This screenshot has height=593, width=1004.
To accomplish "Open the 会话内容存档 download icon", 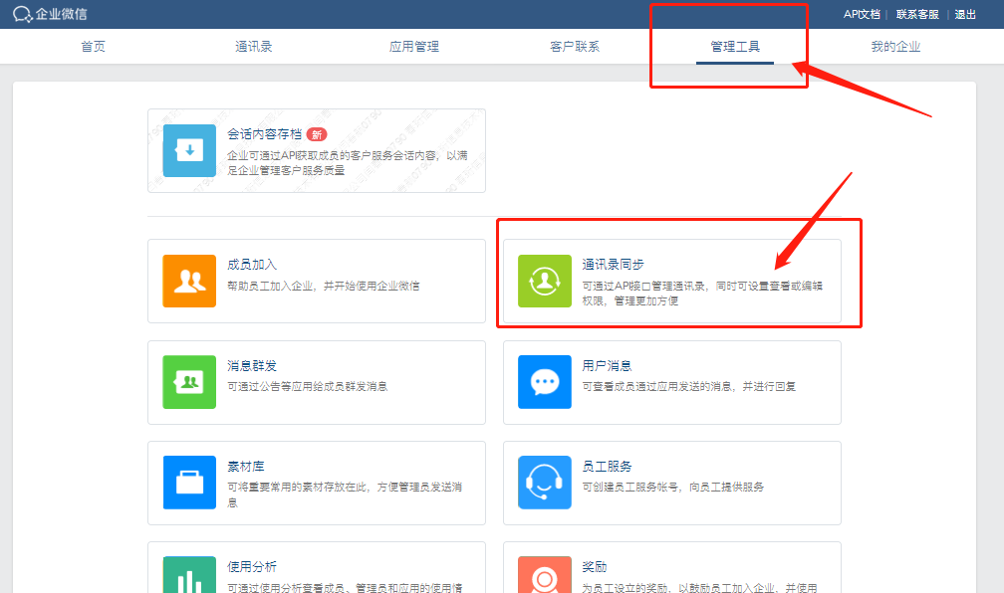I will point(189,150).
